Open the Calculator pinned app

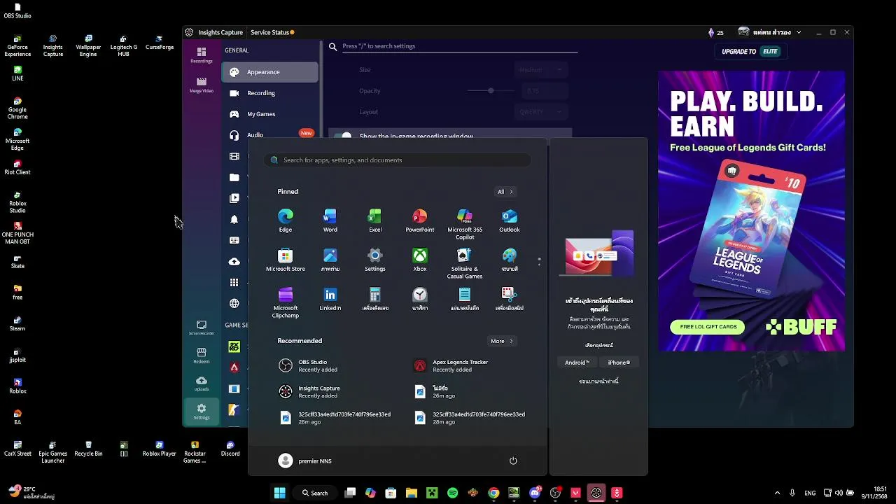[375, 299]
